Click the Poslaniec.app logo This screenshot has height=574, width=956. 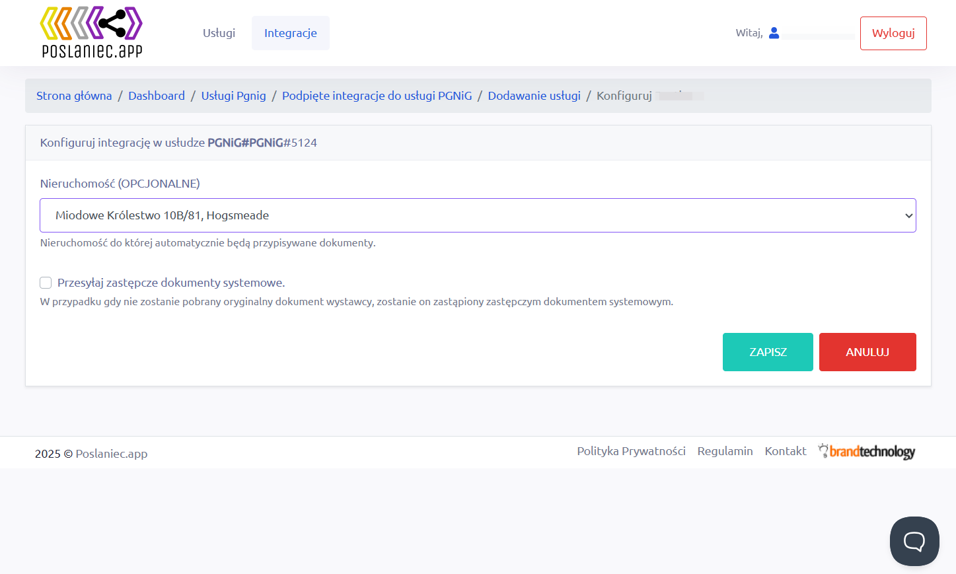[x=92, y=32]
